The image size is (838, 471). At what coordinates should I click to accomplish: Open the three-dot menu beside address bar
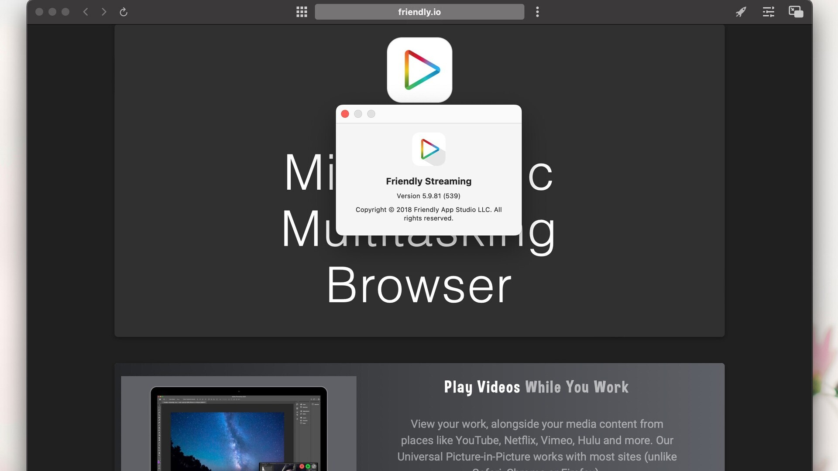[537, 12]
